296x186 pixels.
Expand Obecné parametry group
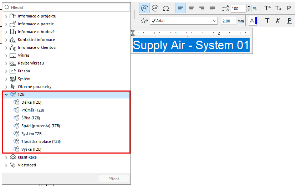point(6,87)
